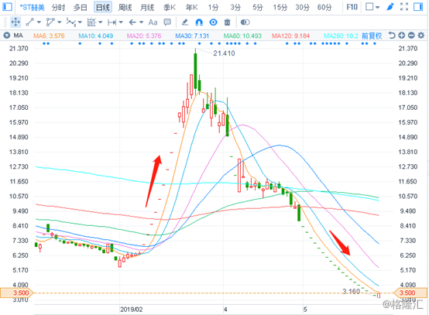Select the line segment drawing tool
This screenshot has height=315, width=429.
coord(30,22)
